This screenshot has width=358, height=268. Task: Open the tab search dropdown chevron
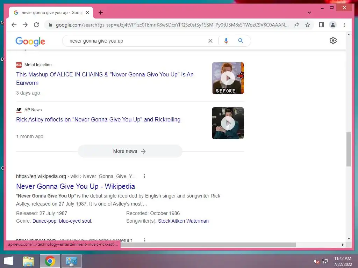309,13
